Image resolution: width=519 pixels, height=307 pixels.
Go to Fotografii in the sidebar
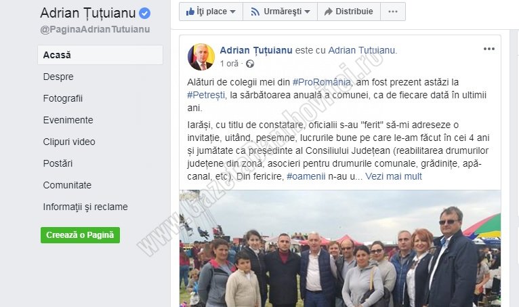click(x=63, y=99)
